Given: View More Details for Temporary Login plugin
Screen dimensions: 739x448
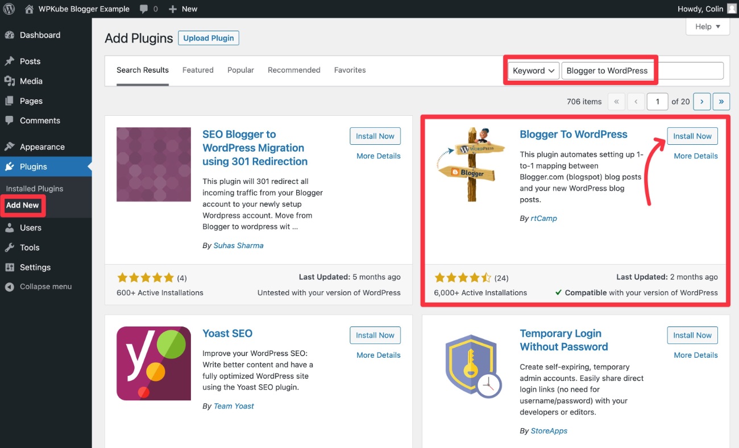Looking at the screenshot, I should (696, 355).
